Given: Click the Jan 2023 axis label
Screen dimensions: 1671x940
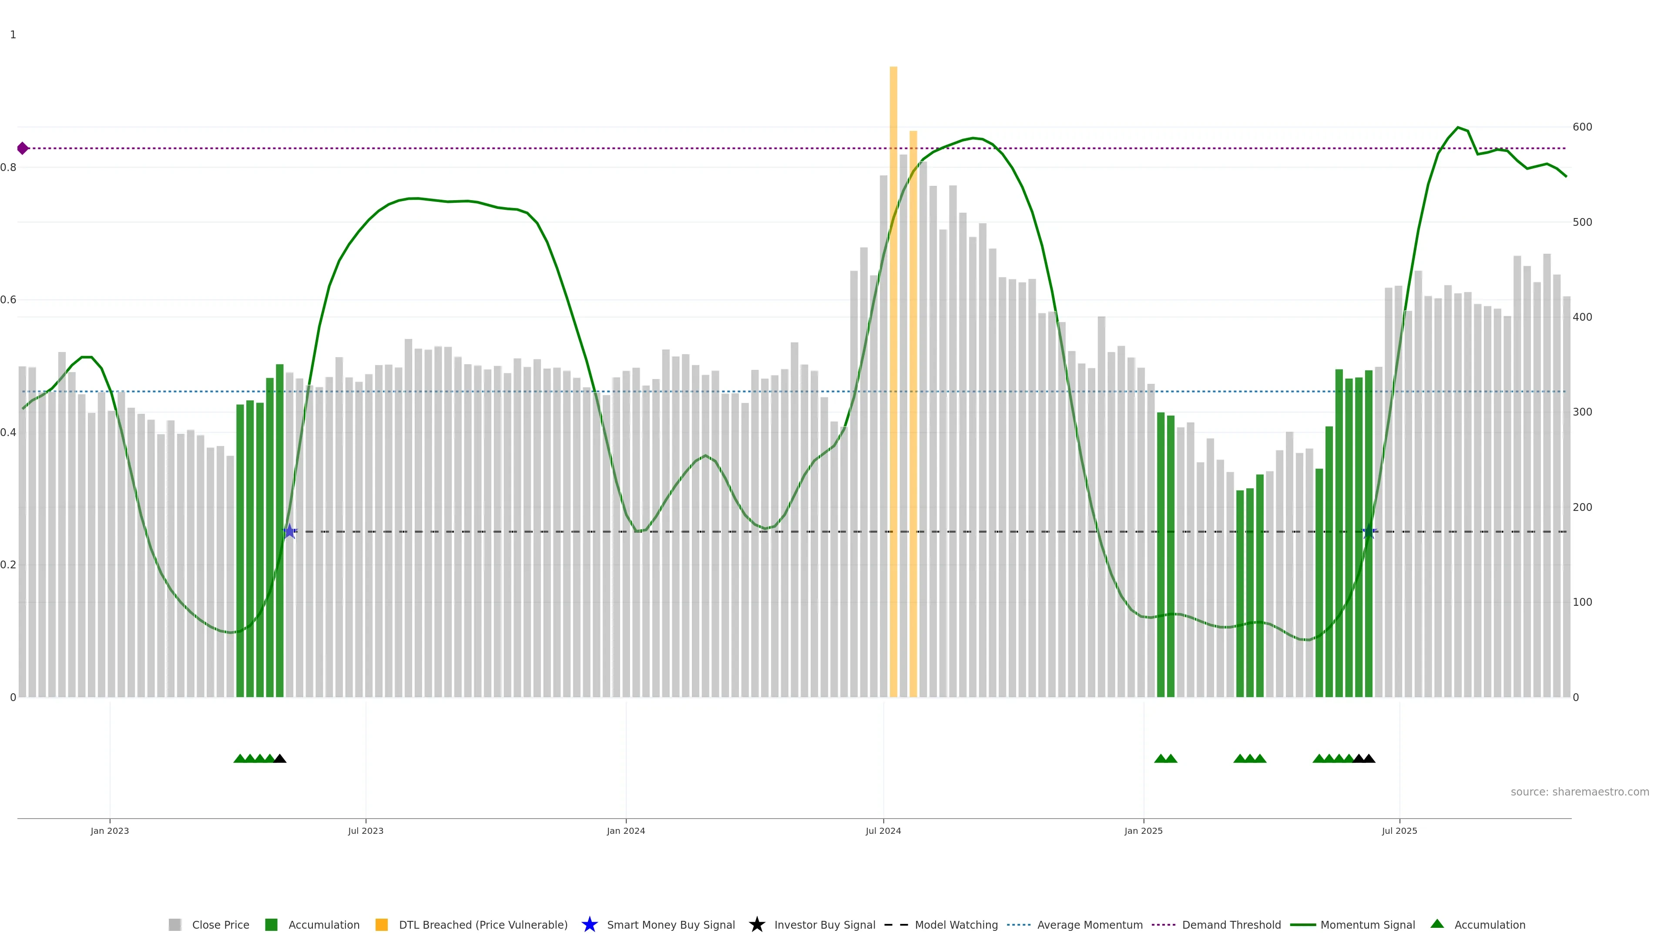Looking at the screenshot, I should (x=110, y=831).
